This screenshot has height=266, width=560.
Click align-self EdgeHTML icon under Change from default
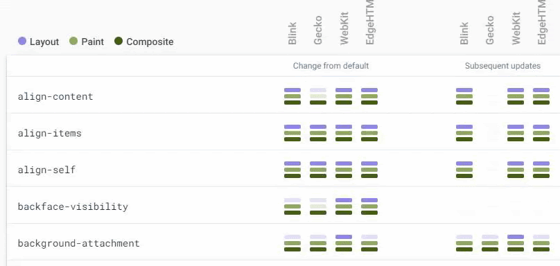(x=369, y=170)
